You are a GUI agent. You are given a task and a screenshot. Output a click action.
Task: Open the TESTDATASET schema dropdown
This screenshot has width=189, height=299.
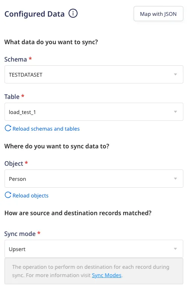[94, 74]
